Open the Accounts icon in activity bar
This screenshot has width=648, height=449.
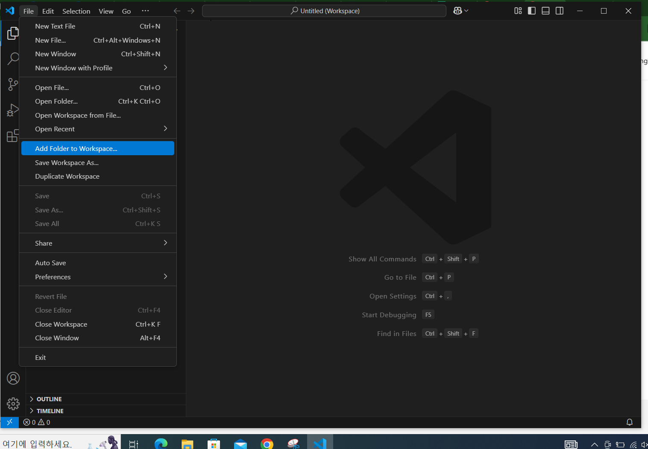13,378
